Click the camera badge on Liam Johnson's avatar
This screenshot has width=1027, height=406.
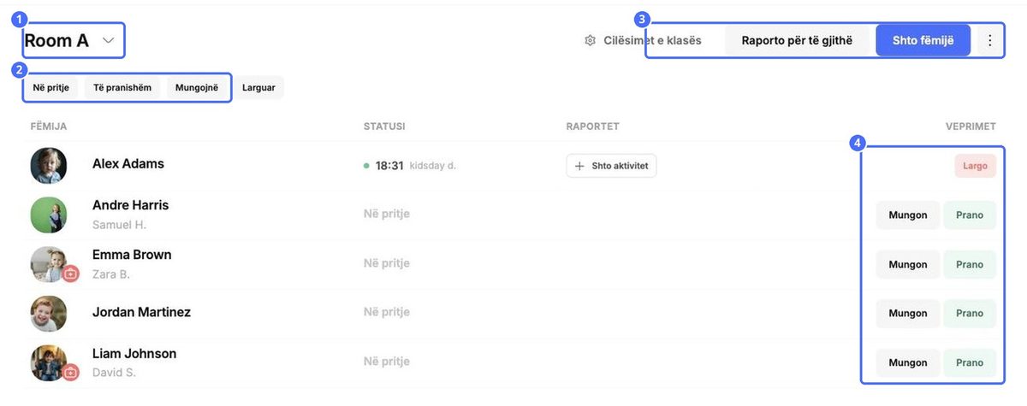click(x=71, y=373)
